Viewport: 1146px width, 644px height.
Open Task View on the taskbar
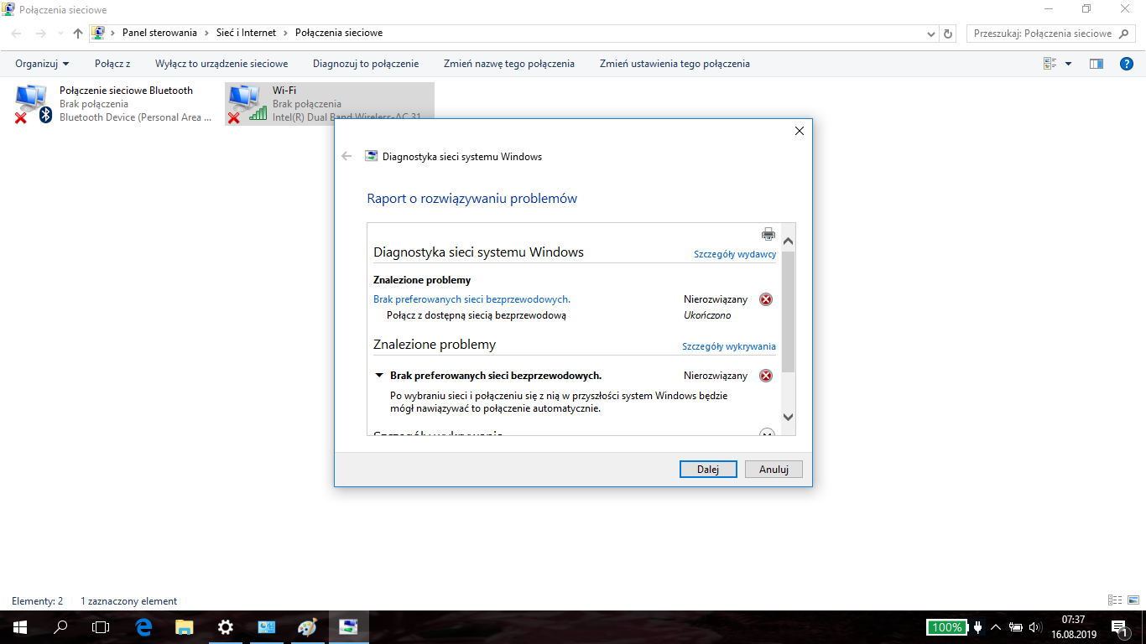(x=101, y=626)
